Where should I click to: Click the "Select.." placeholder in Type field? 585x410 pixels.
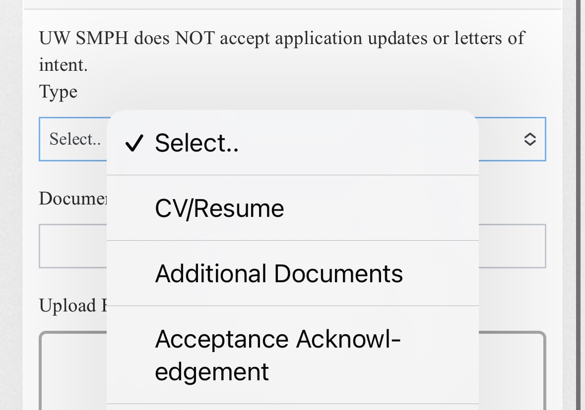click(x=74, y=139)
